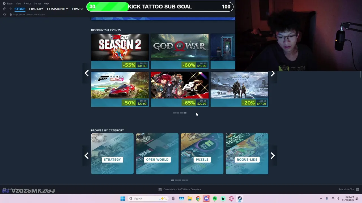This screenshot has width=362, height=203.
Task: Show next Browse by Category items
Action: pyautogui.click(x=273, y=156)
